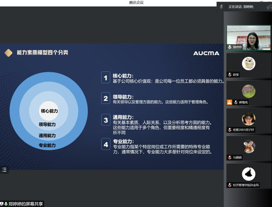Click 专业能力 label in outer ring
This screenshot has height=207, width=272.
click(47, 145)
